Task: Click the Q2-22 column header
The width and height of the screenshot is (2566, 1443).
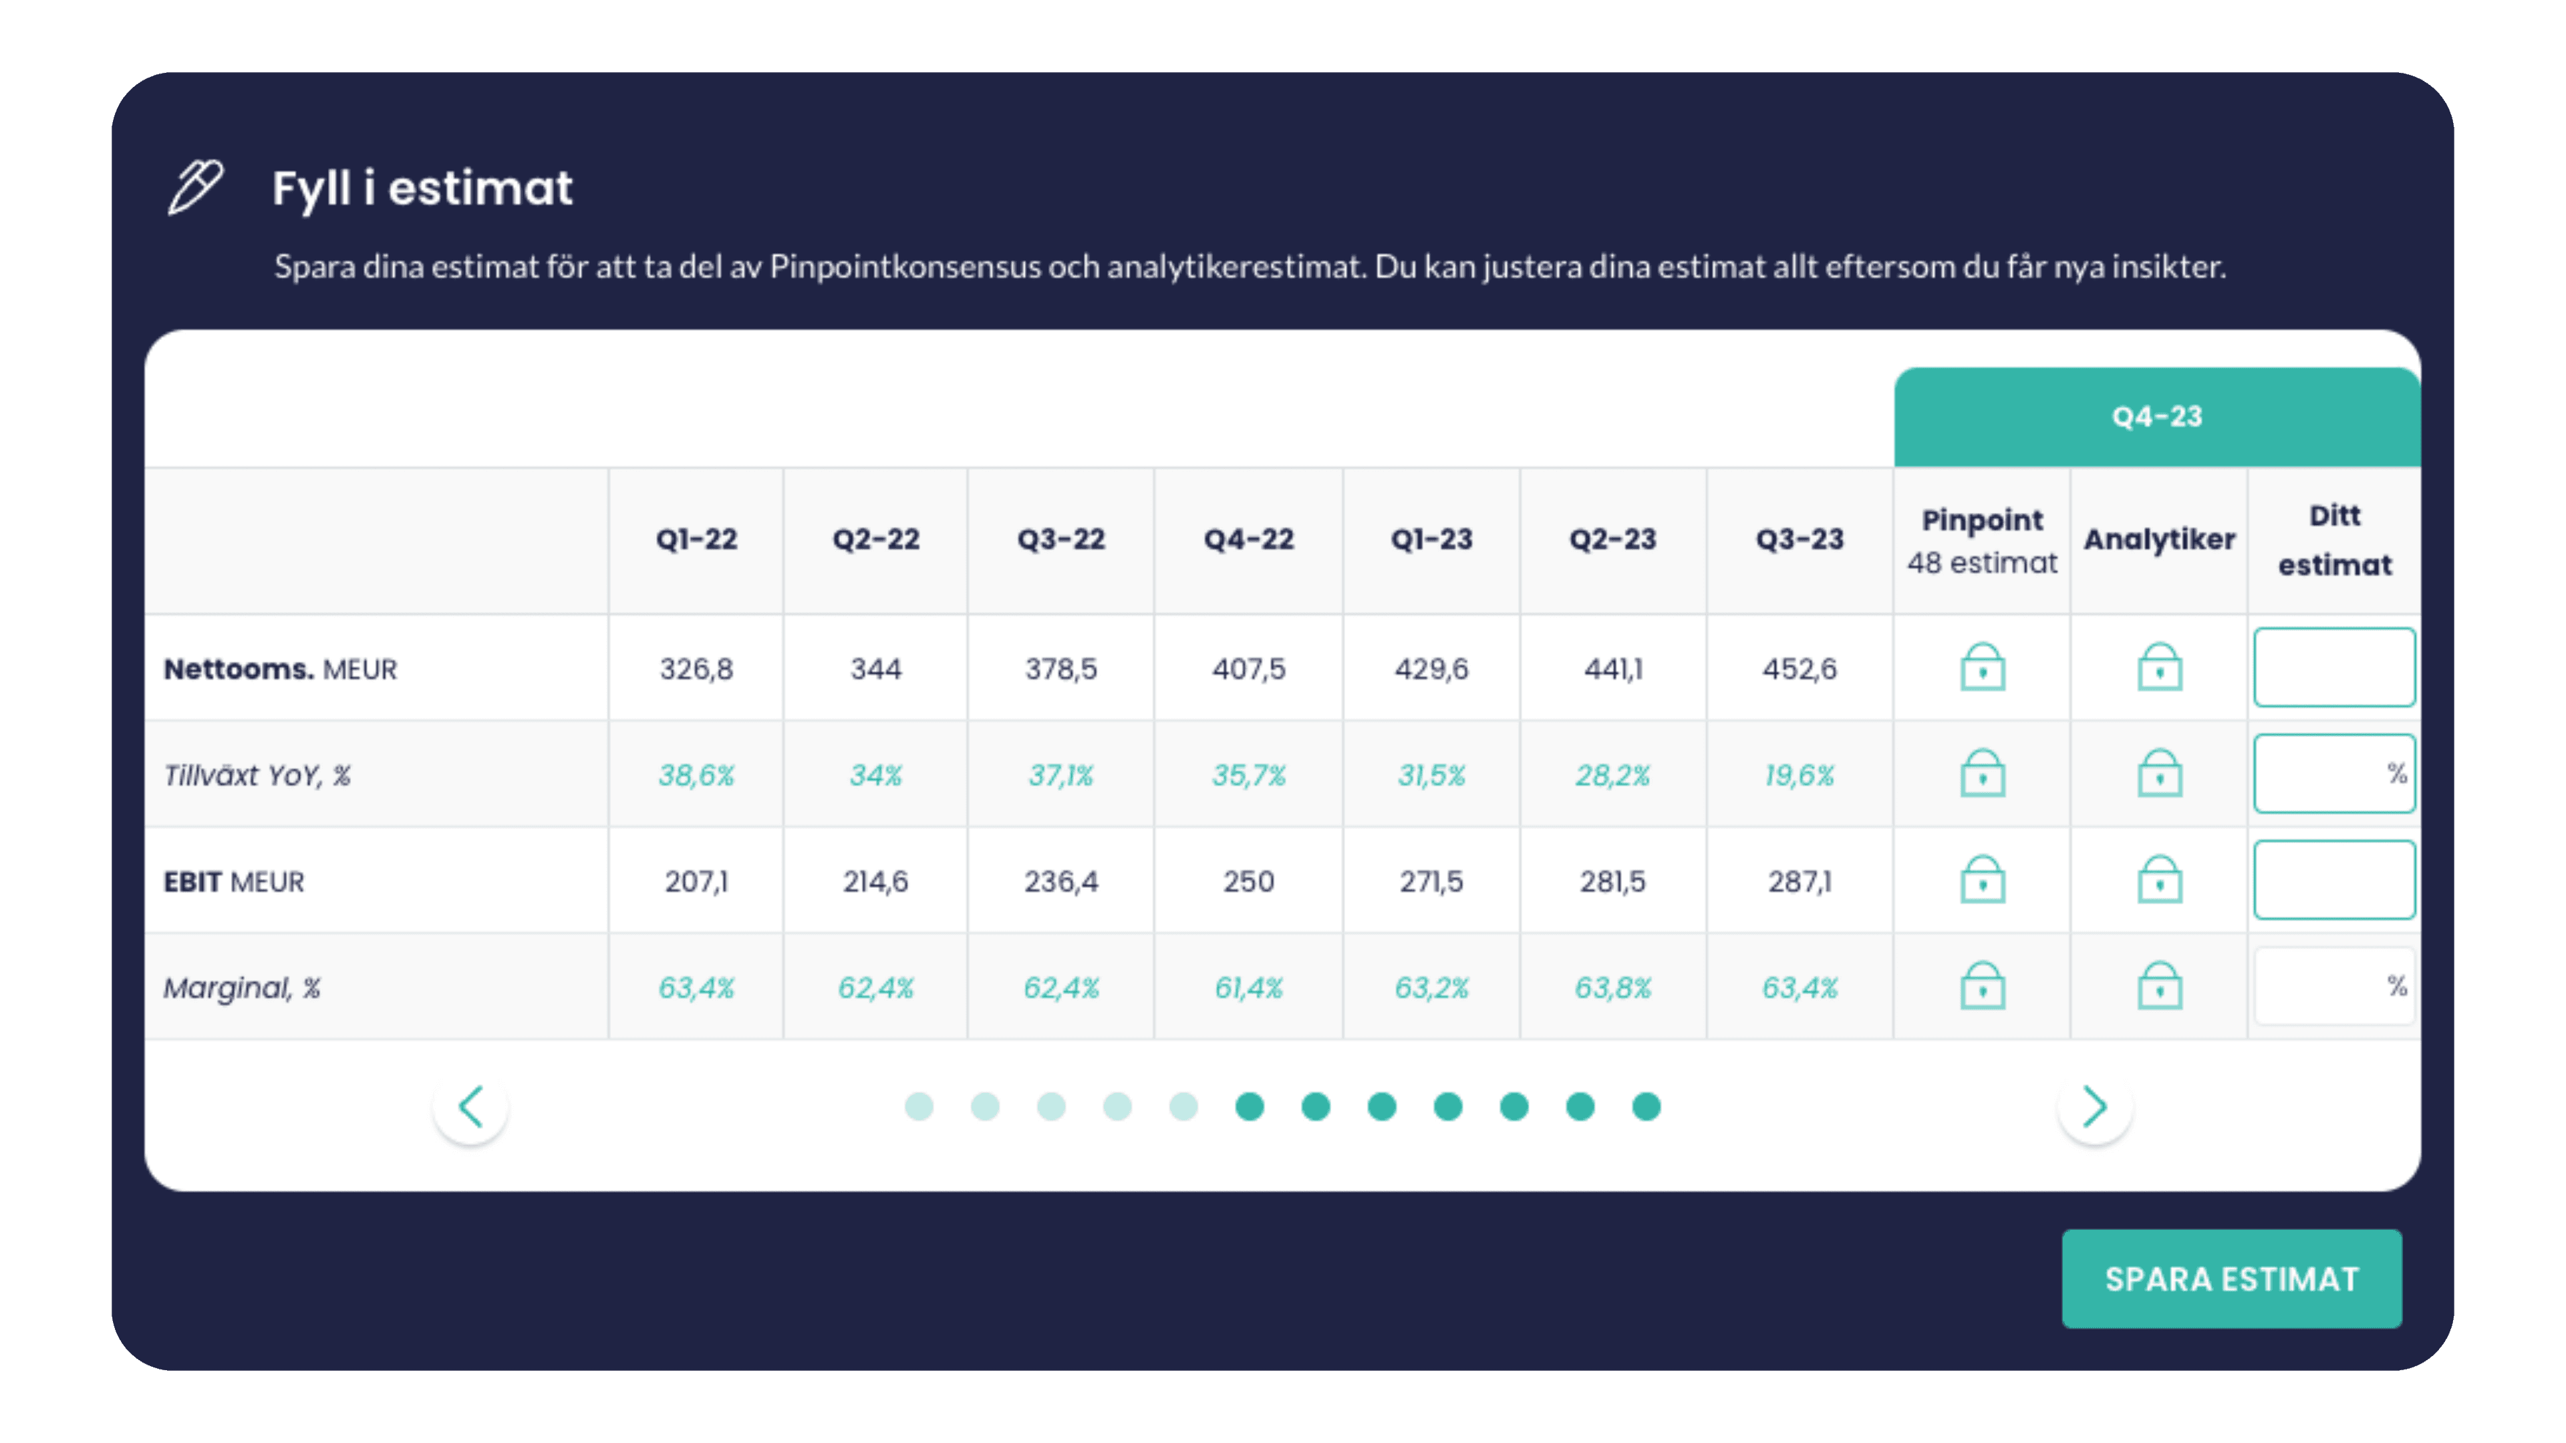Action: tap(875, 540)
